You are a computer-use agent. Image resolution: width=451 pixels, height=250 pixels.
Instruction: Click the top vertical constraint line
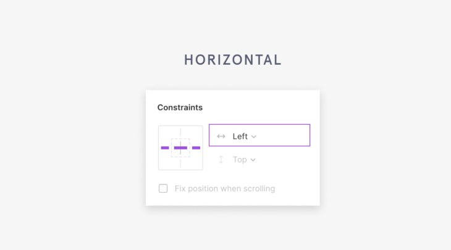click(x=180, y=132)
